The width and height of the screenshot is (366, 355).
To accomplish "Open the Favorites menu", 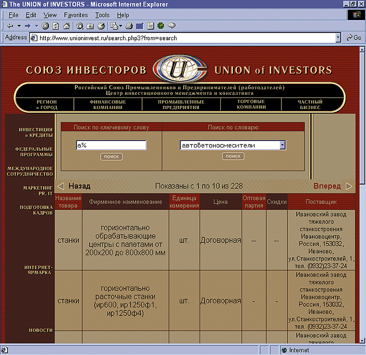I will click(x=76, y=15).
